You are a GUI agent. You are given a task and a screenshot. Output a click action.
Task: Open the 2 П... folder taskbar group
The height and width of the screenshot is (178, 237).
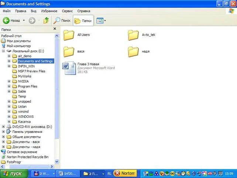93,174
